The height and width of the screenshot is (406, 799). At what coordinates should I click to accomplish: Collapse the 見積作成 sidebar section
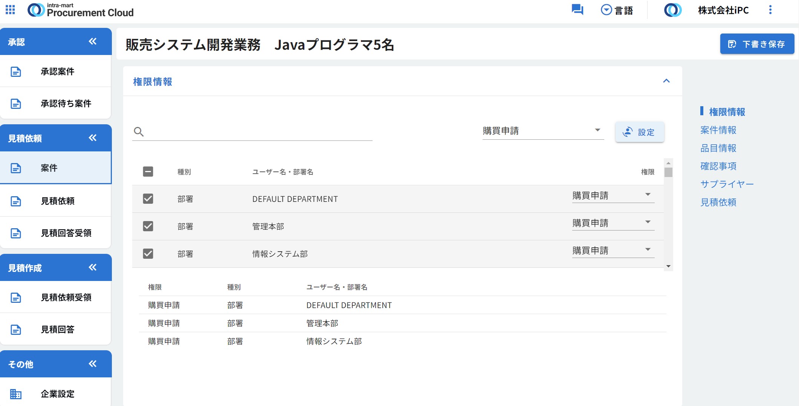(x=93, y=267)
